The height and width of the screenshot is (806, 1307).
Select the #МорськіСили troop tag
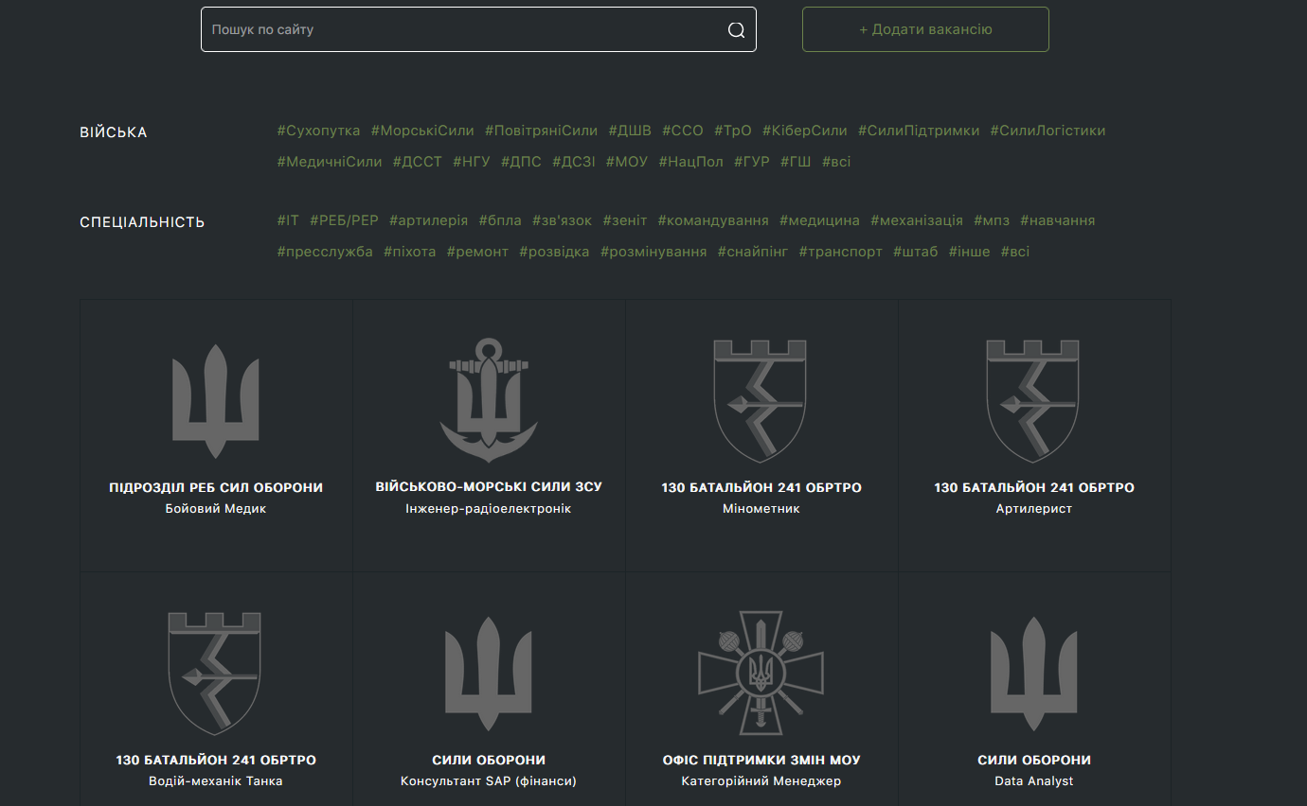point(422,131)
